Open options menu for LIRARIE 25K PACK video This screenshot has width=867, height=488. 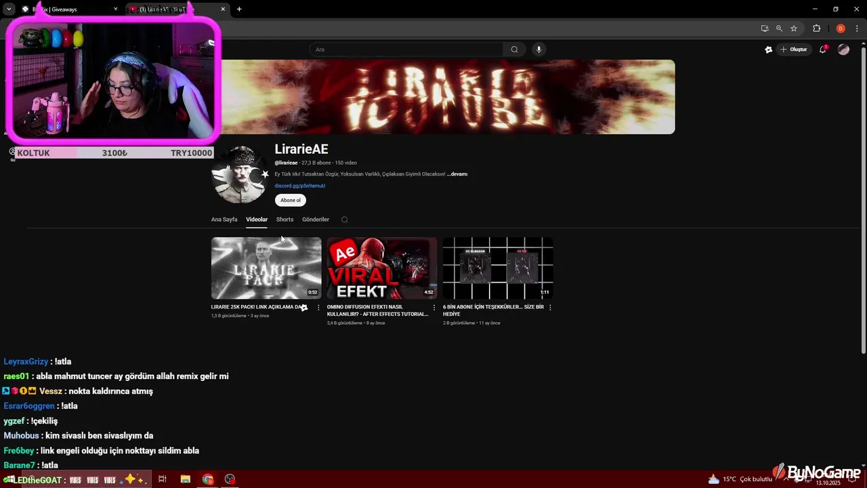point(318,308)
